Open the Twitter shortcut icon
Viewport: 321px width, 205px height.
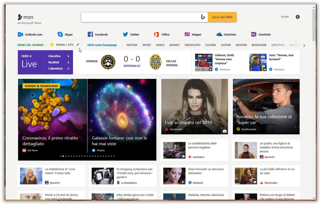click(125, 34)
